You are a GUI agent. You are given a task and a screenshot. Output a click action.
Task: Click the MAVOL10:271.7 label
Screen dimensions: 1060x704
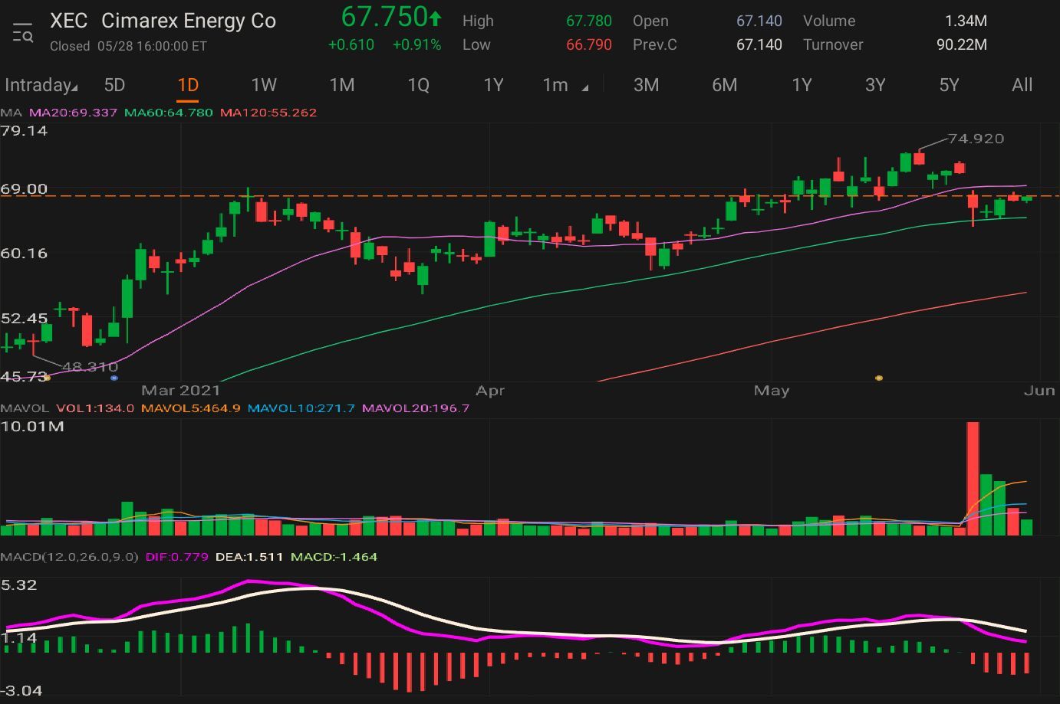tap(301, 408)
